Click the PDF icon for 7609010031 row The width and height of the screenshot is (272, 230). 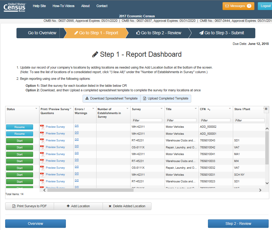pos(42,175)
